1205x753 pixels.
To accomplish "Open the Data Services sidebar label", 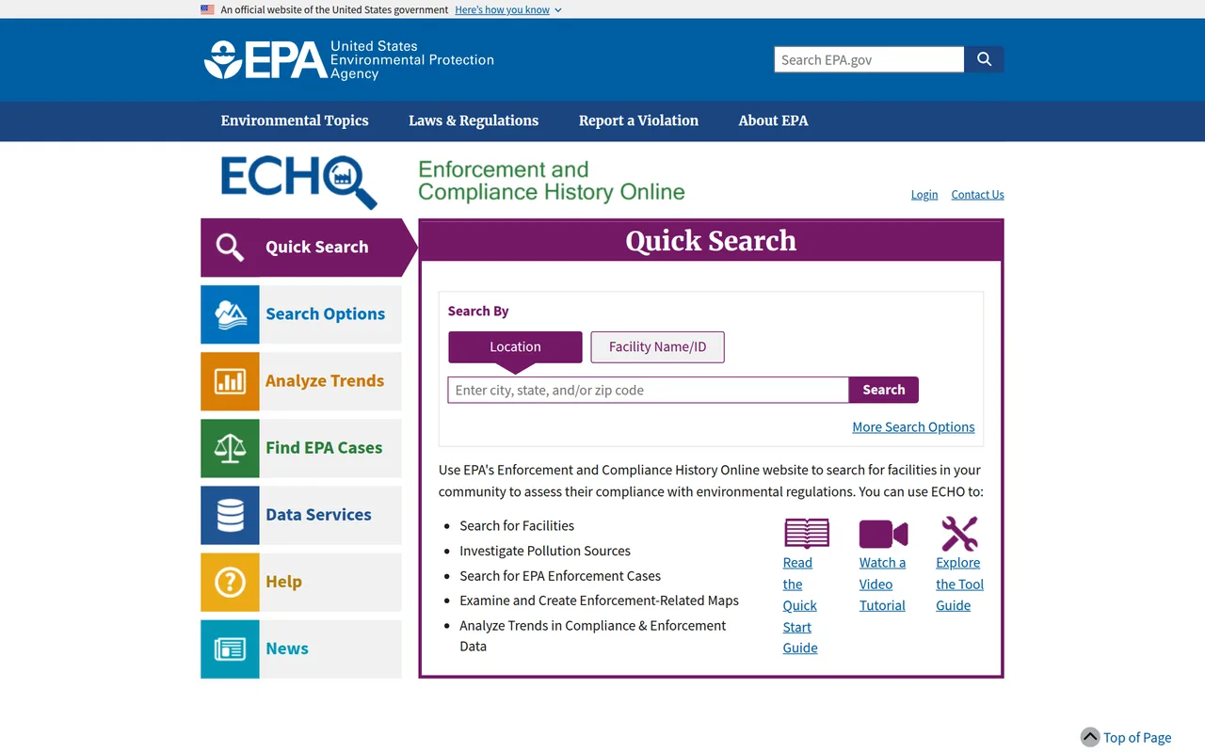I will [x=318, y=515].
